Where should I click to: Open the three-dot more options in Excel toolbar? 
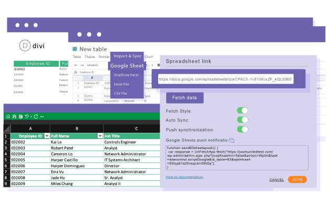[x=42, y=117]
